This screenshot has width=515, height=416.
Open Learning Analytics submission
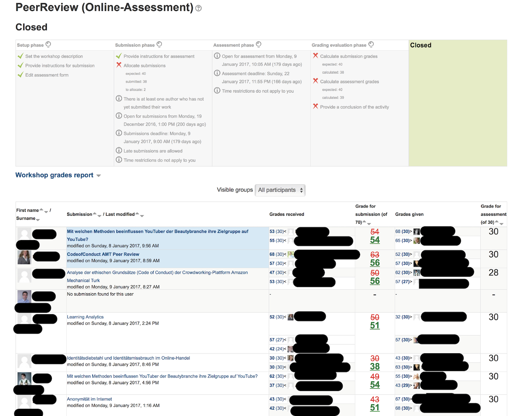[x=85, y=317]
